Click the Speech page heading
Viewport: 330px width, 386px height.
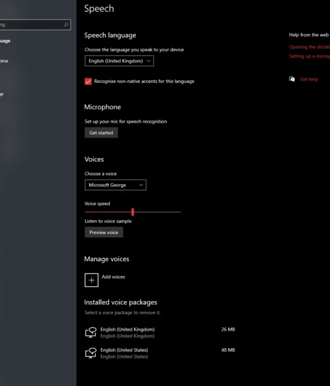[99, 9]
